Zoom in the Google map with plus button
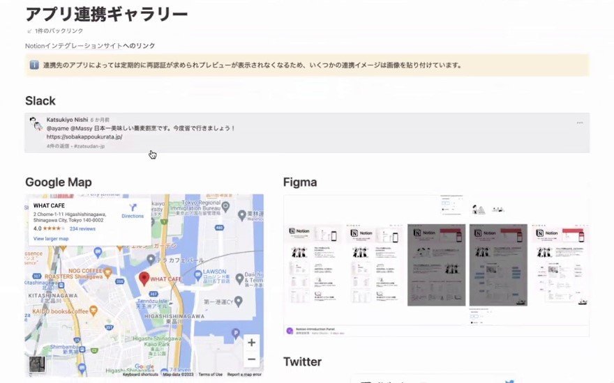This screenshot has width=614, height=383. (x=251, y=343)
